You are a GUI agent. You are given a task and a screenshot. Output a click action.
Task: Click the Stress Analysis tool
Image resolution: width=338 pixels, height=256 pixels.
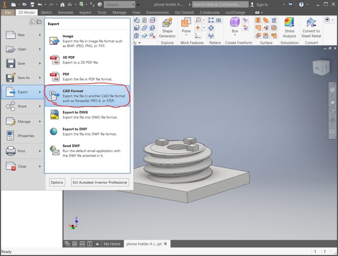click(289, 28)
